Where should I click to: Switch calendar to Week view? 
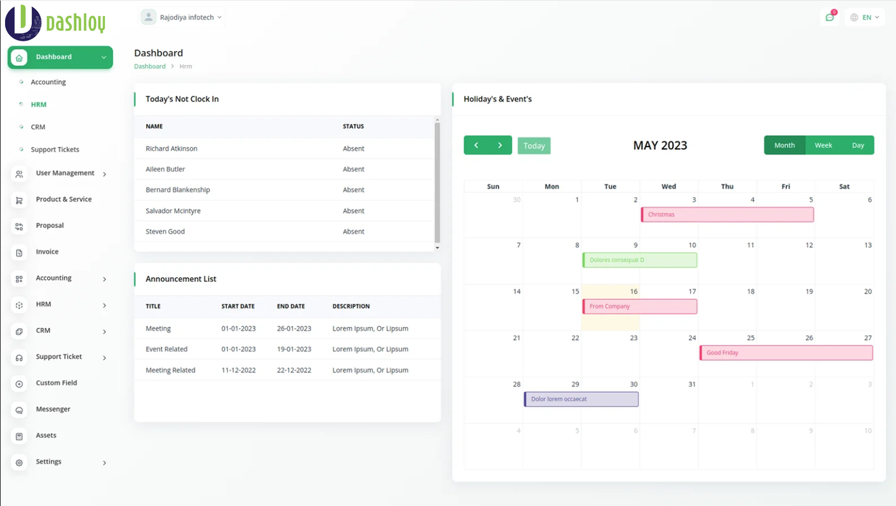click(x=823, y=146)
